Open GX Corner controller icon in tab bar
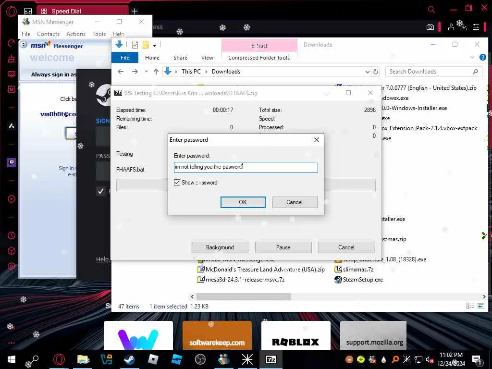 [28, 12]
